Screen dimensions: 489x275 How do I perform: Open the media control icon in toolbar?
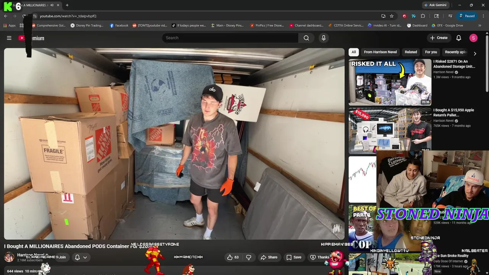(x=450, y=16)
